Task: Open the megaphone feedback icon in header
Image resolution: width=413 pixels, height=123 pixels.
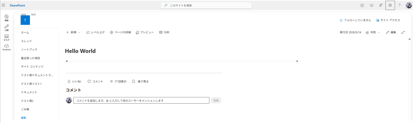Action: point(372,5)
